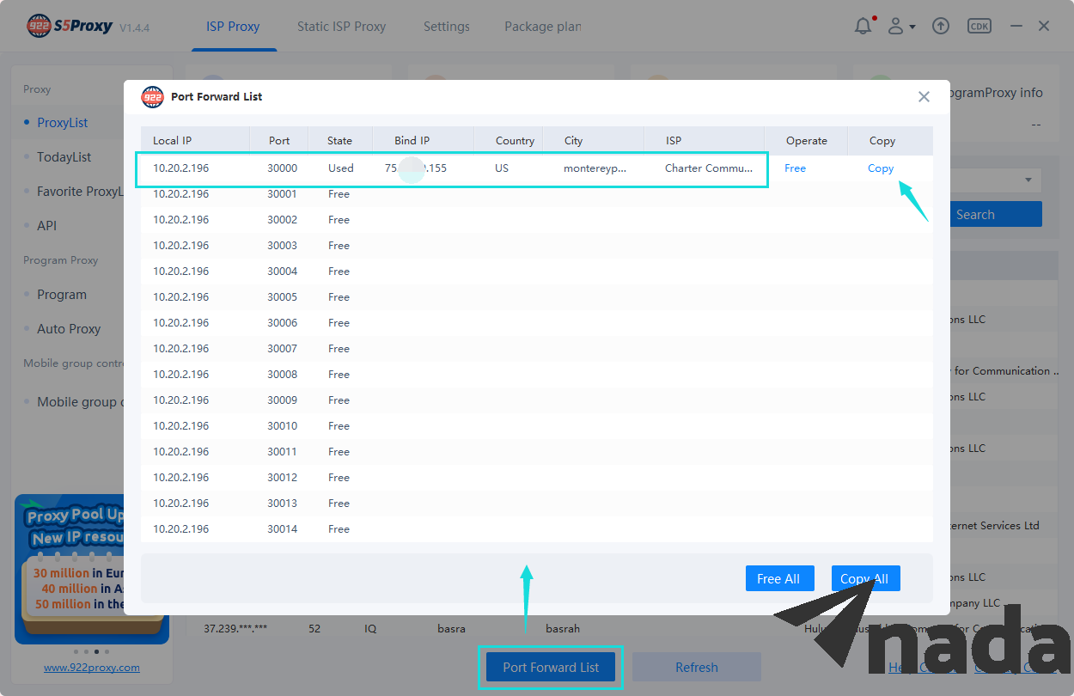The height and width of the screenshot is (696, 1074).
Task: Open Auto Proxy in the sidebar
Action: pyautogui.click(x=69, y=329)
